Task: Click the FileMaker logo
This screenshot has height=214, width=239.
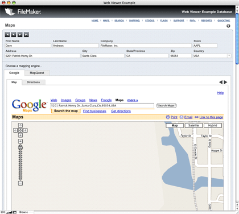Action: (23, 12)
